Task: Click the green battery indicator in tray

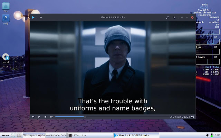Action: pos(212,135)
